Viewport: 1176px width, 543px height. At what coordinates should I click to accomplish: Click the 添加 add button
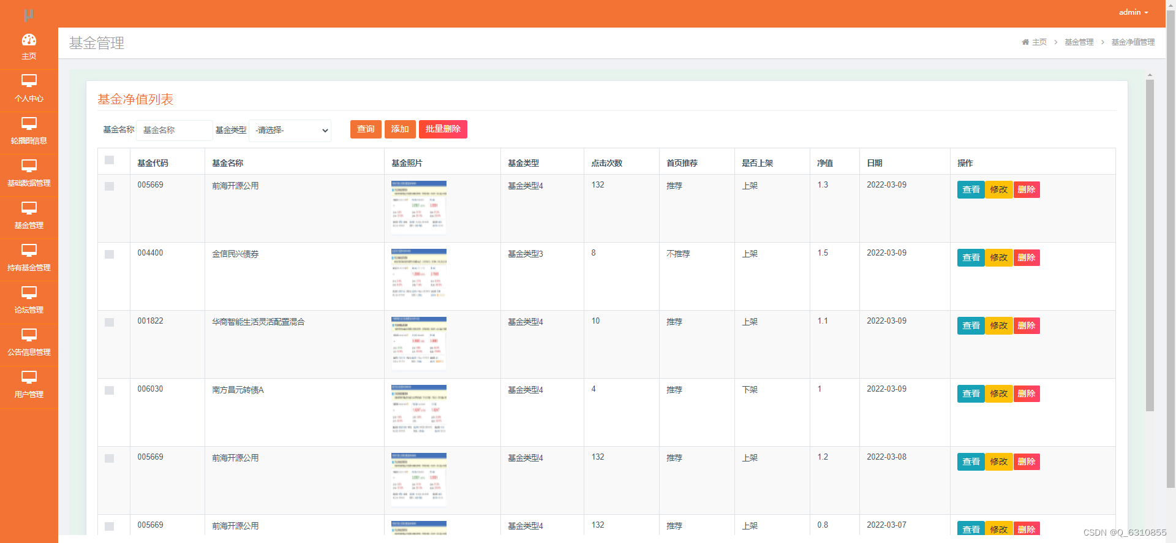pos(400,129)
